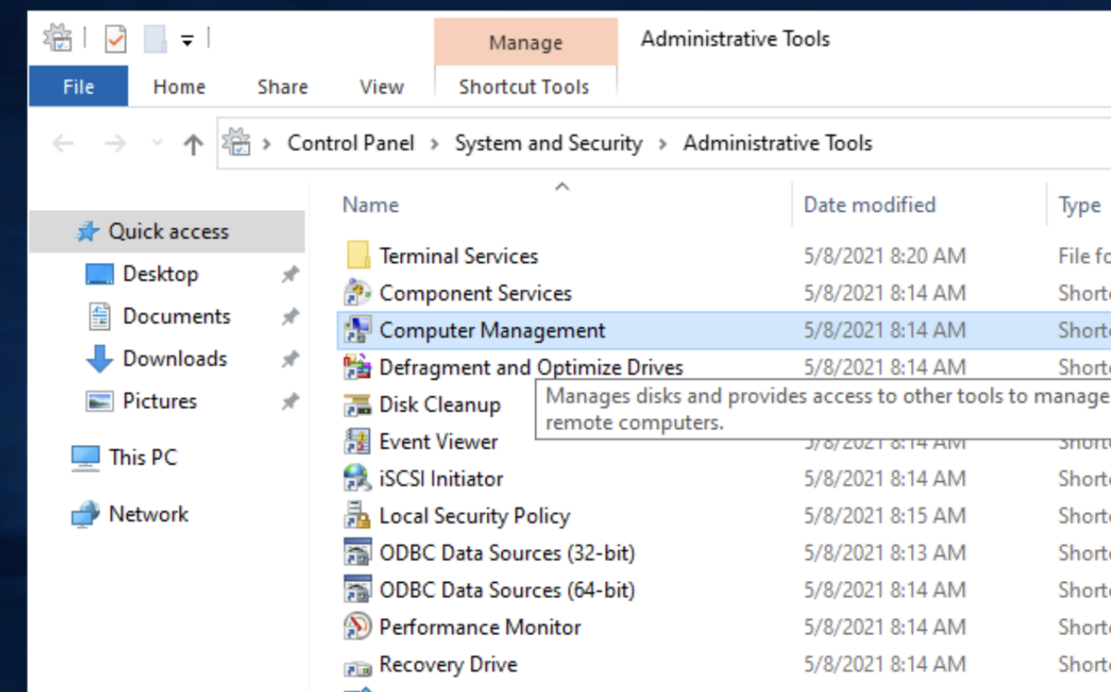Viewport: 1111px width, 692px height.
Task: Click the iSCSI Initiator icon
Action: 357,478
